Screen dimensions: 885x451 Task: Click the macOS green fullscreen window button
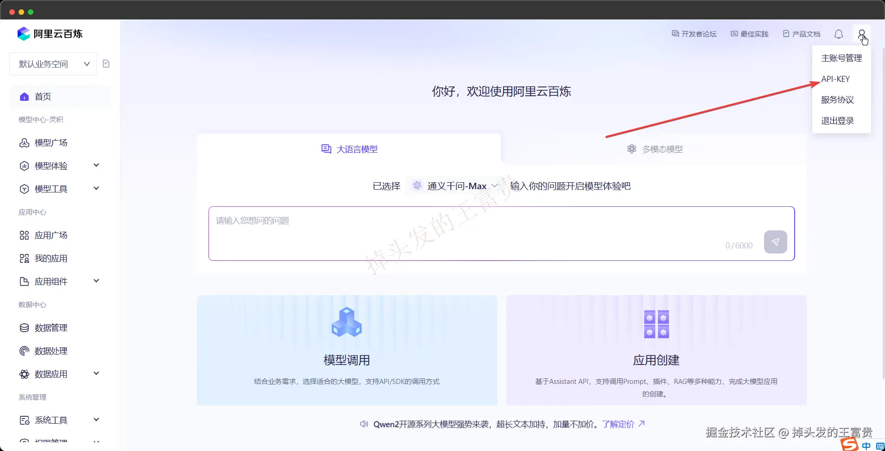(x=31, y=12)
